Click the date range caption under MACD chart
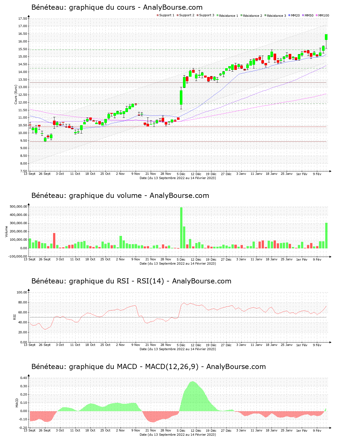The image size is (342, 442). pyautogui.click(x=178, y=435)
